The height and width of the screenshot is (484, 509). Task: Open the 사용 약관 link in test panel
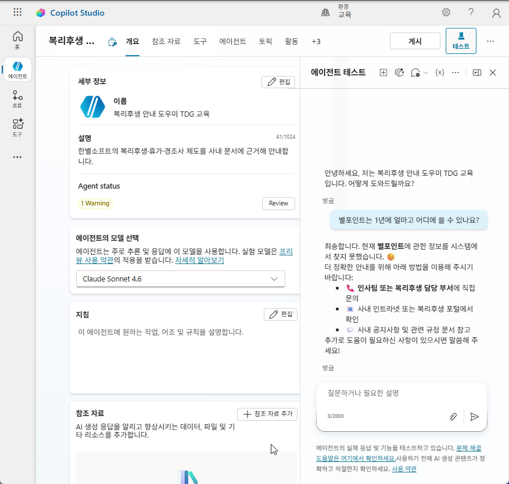pyautogui.click(x=404, y=469)
